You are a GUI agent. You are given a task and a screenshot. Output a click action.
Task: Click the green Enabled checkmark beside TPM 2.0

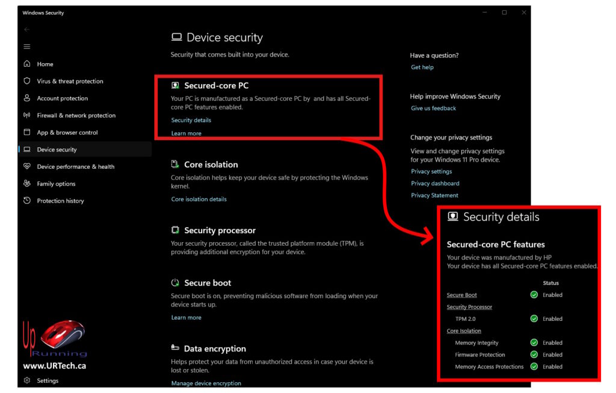coord(534,318)
